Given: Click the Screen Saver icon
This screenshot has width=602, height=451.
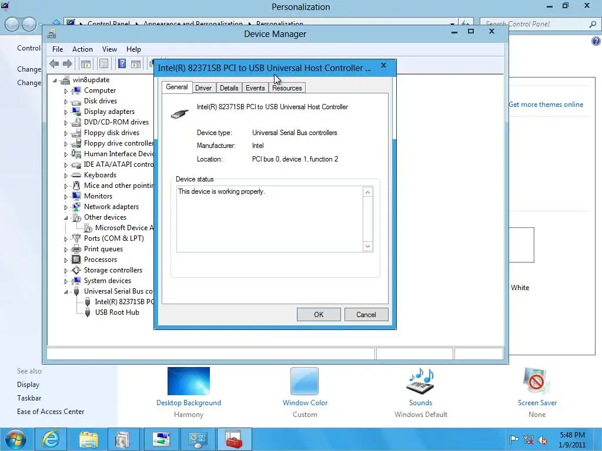Looking at the screenshot, I should [x=537, y=381].
